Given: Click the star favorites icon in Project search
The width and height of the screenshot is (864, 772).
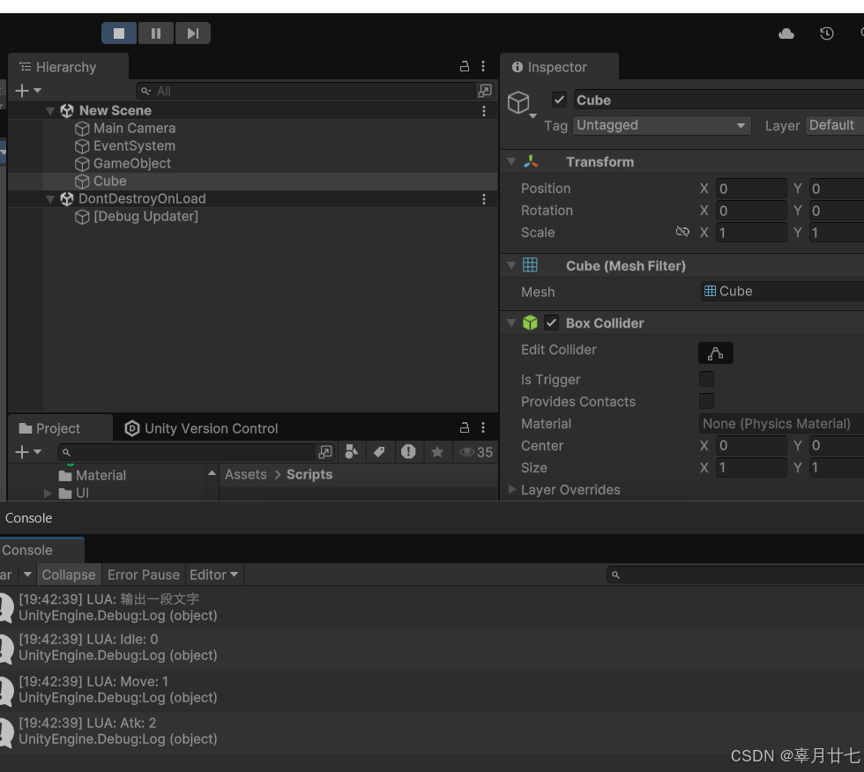Looking at the screenshot, I should tap(437, 452).
